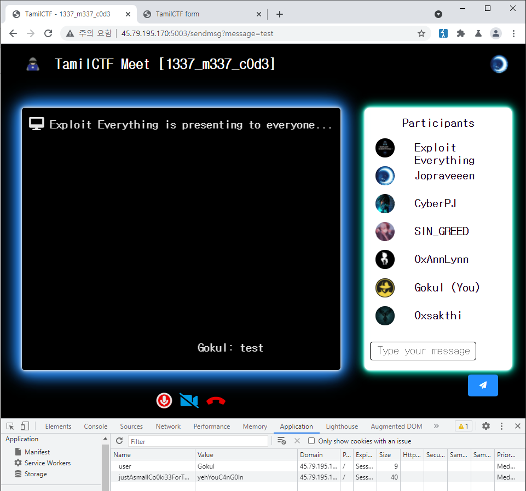Screen dimensions: 526x491
Task: Open the Elements tab in DevTools
Action: coord(59,426)
